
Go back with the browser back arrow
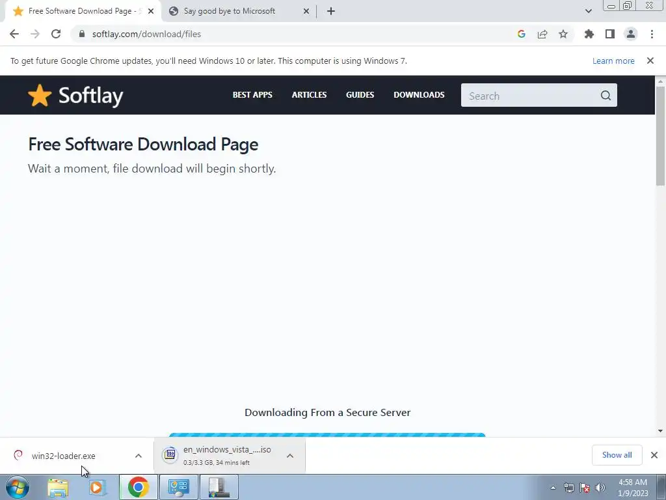pos(14,34)
